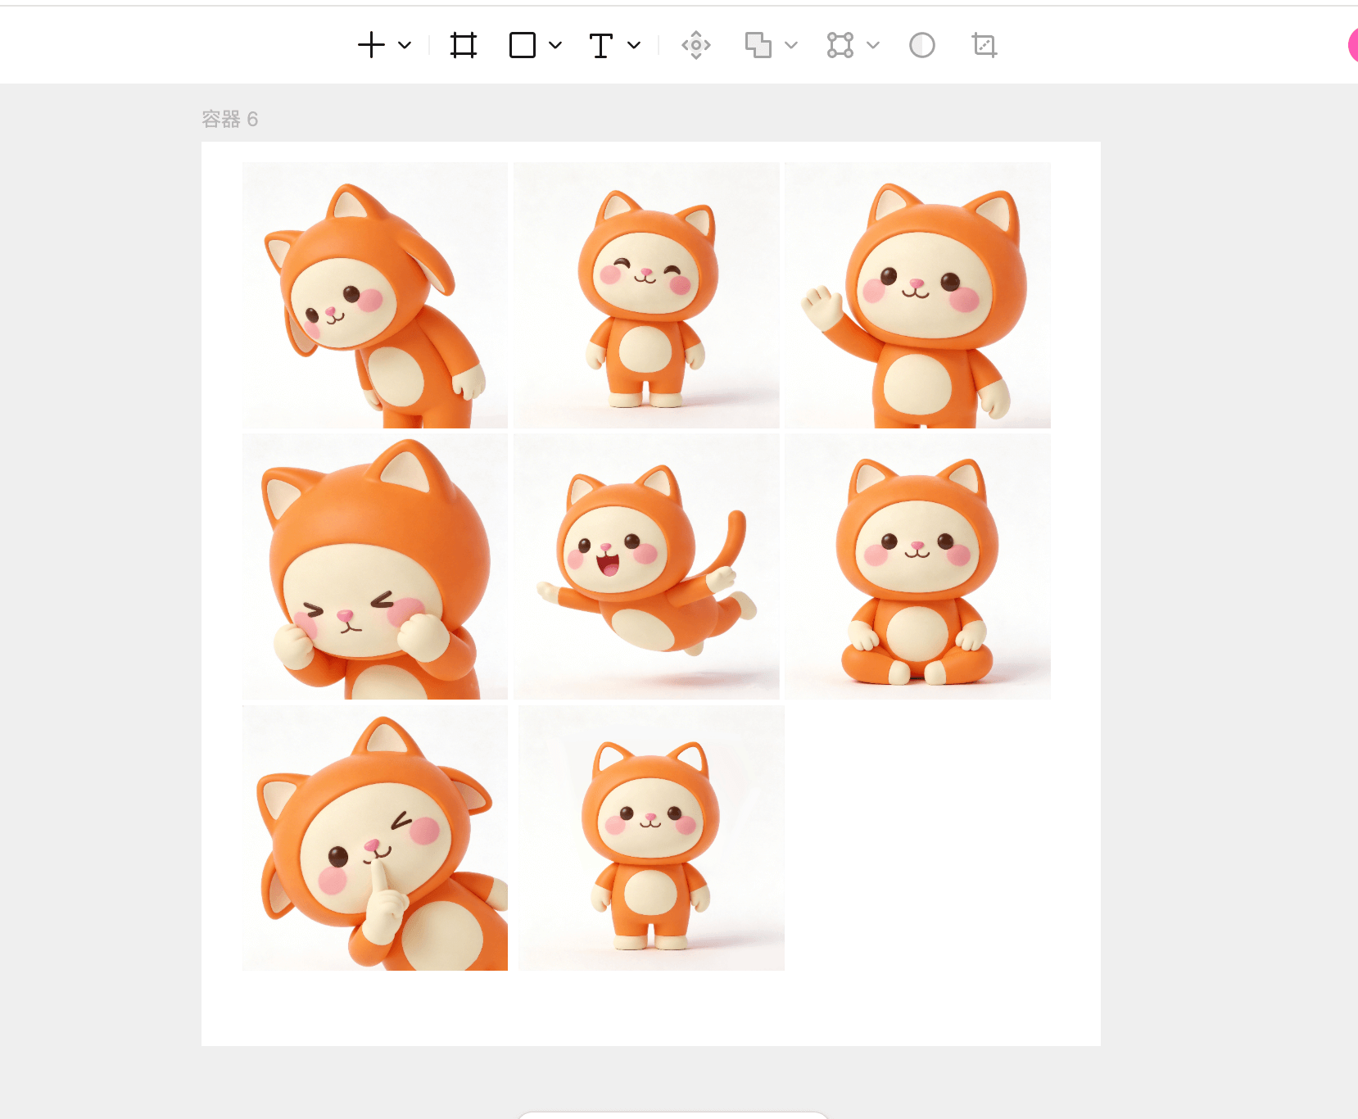The width and height of the screenshot is (1358, 1119).
Task: Click the plus insert tool icon
Action: coord(371,45)
